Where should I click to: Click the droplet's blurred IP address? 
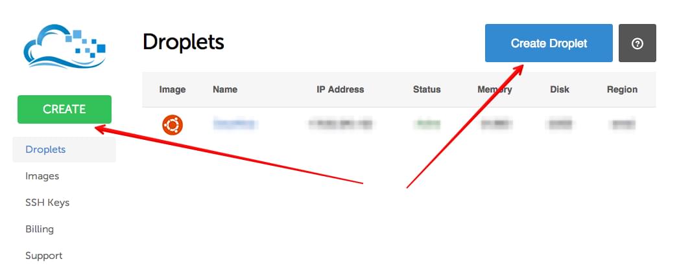pyautogui.click(x=340, y=124)
